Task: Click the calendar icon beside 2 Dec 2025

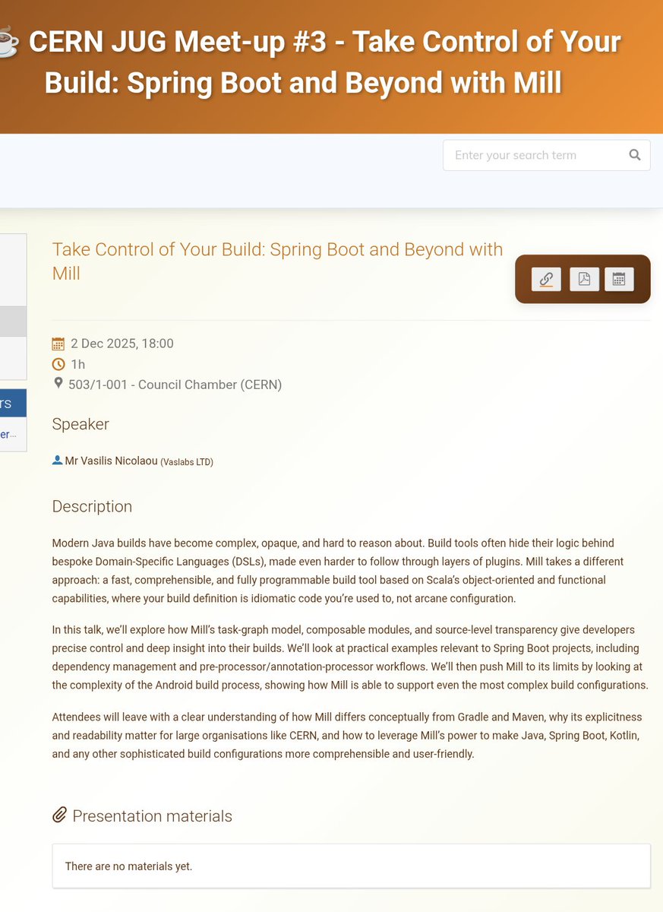Action: (58, 344)
